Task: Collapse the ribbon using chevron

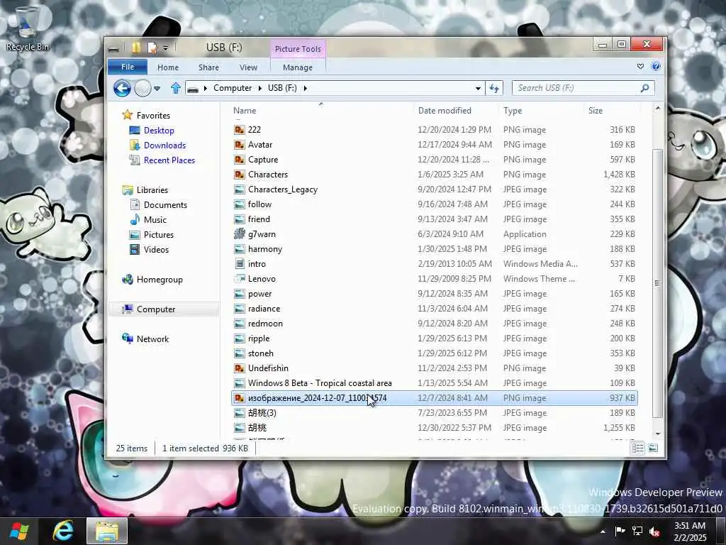Action: 640,66
